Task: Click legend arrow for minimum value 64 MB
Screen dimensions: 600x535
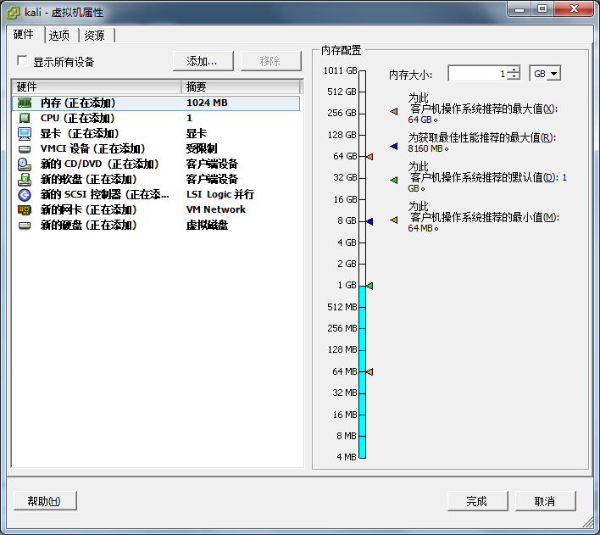Action: (x=394, y=220)
